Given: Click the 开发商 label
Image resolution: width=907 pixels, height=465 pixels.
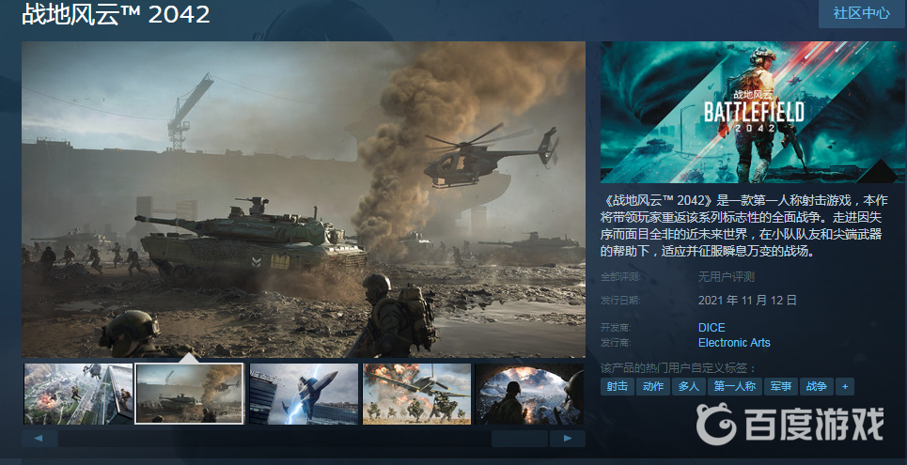Looking at the screenshot, I should point(616,327).
